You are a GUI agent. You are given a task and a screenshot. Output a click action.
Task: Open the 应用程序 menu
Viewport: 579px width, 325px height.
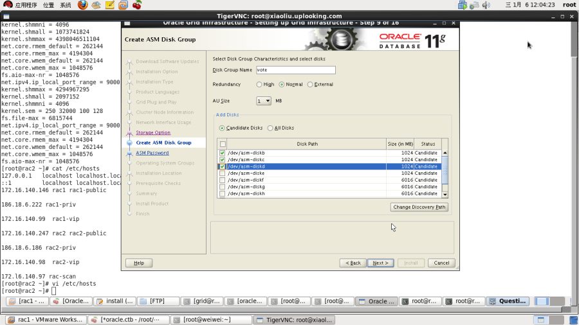click(26, 4)
